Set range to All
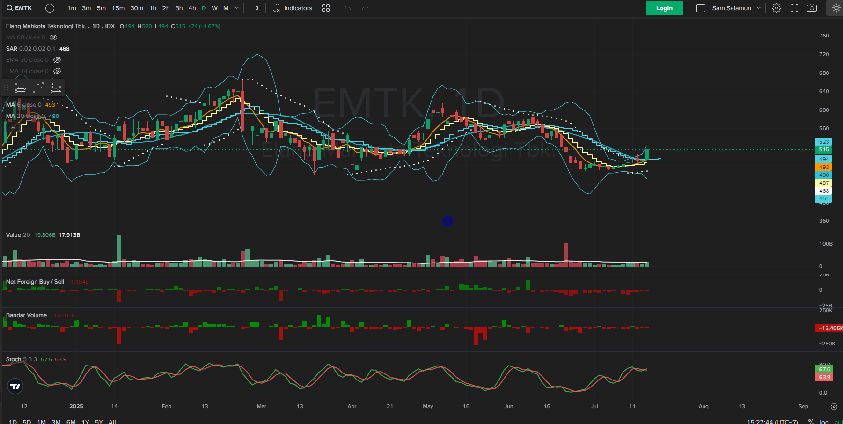Screen dimensions: 843x424 coord(112,421)
